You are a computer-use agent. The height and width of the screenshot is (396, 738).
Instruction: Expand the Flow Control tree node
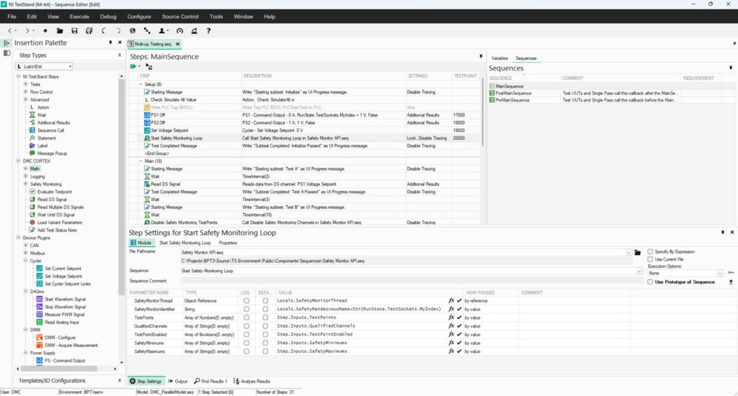coord(26,92)
